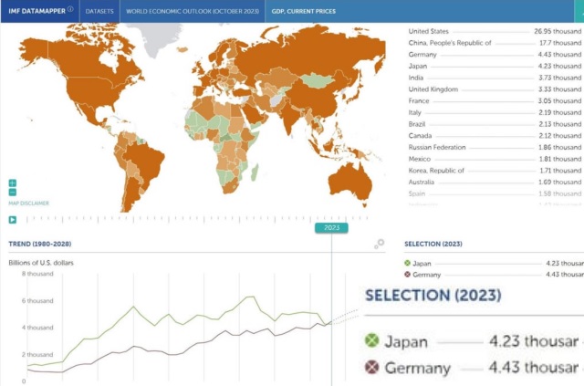
Task: Select Italy in the country ranking
Action: click(495, 112)
